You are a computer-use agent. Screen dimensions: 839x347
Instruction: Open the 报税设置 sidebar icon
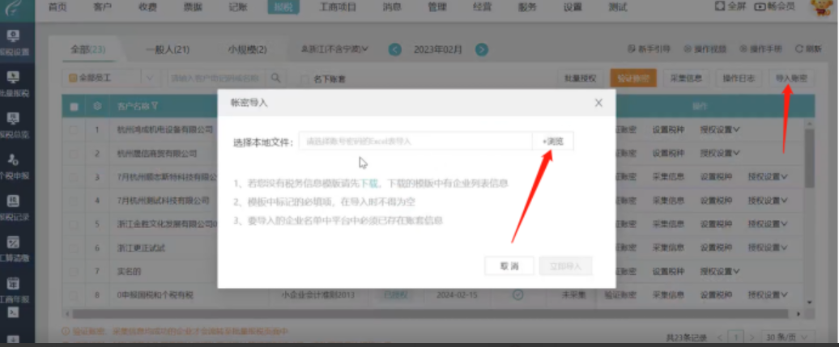click(14, 41)
